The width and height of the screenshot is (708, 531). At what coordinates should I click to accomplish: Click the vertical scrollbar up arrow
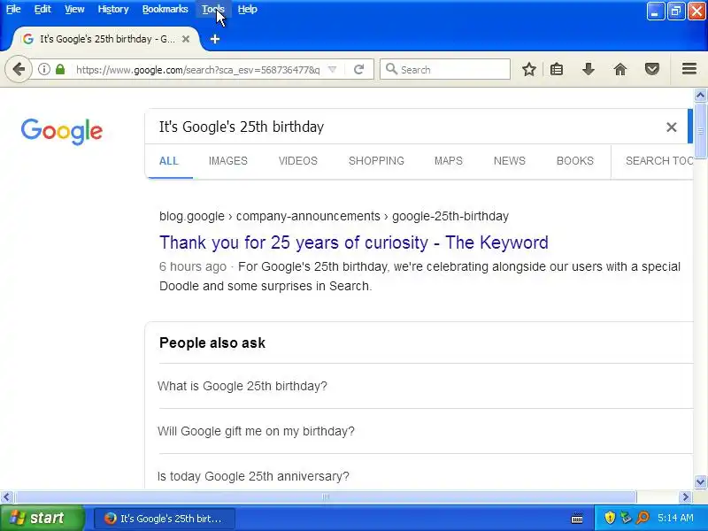point(700,96)
